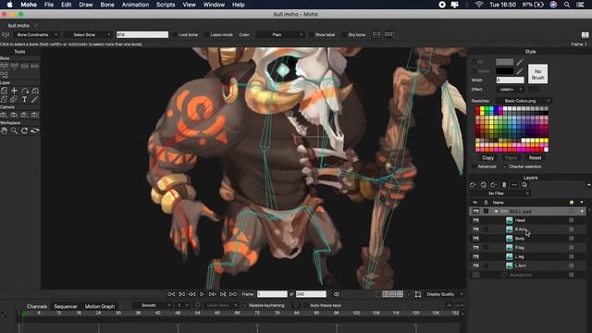Click the Reset style button
The image size is (592, 333).
[535, 158]
